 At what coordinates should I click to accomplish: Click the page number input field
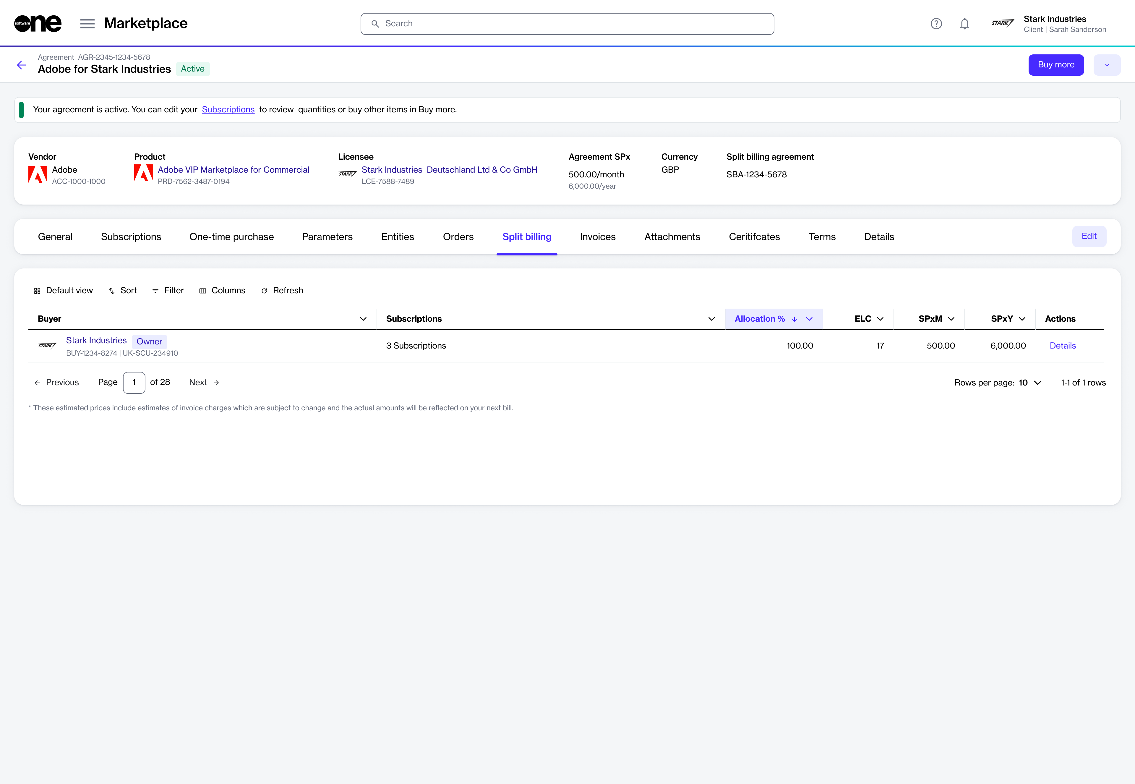coord(134,383)
